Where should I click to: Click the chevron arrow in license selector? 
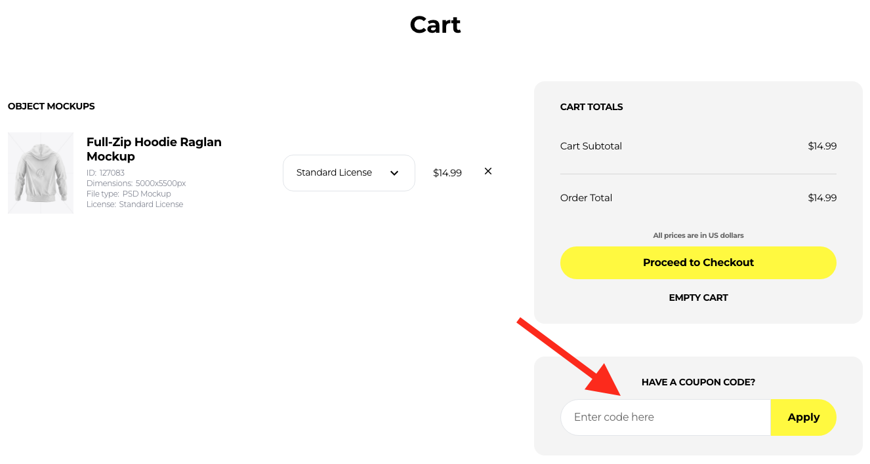coord(394,173)
